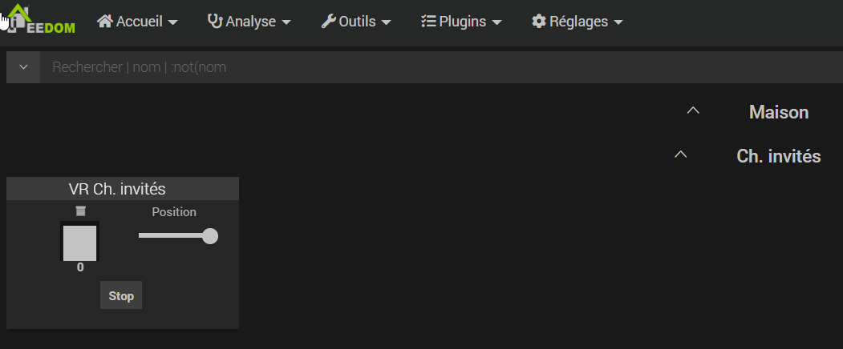Collapse the Maison section with its chevron
The image size is (843, 349).
pos(694,110)
